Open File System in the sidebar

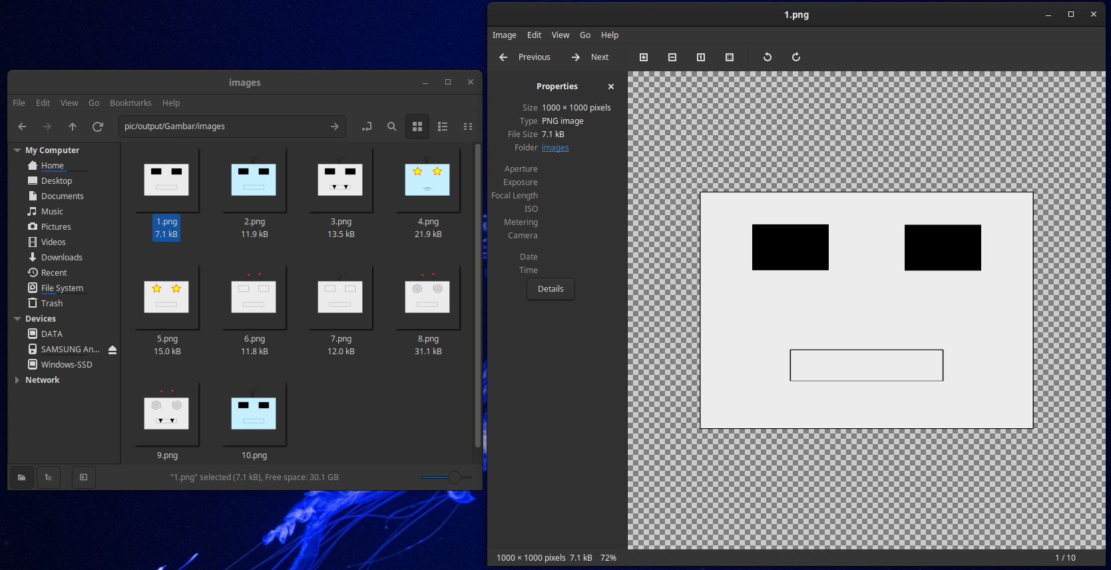[x=62, y=288]
